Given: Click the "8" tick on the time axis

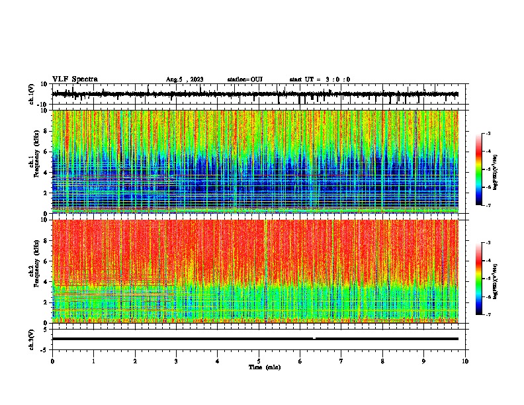Looking at the screenshot, I should point(382,361).
